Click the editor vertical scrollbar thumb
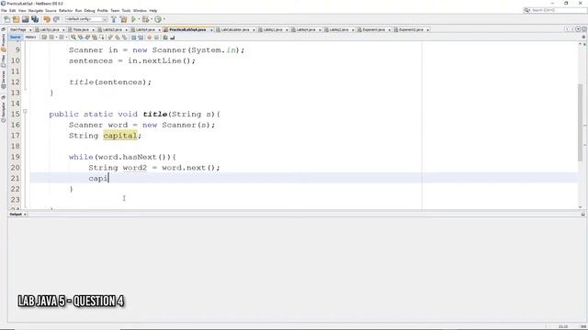This screenshot has width=588, height=330. coord(580,122)
